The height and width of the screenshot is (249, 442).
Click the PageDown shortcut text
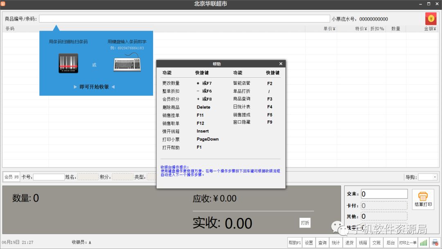click(208, 139)
